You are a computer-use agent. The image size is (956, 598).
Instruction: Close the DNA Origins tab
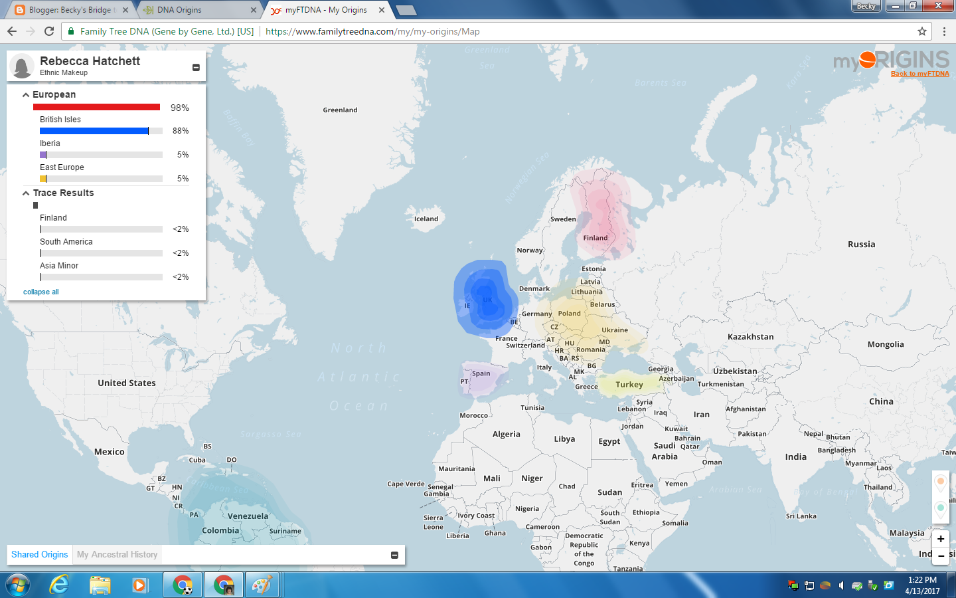point(254,10)
